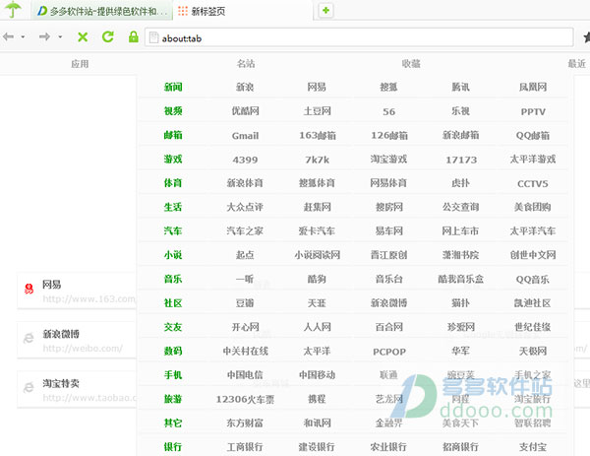Open the forward history dropdown arrow

[60, 36]
